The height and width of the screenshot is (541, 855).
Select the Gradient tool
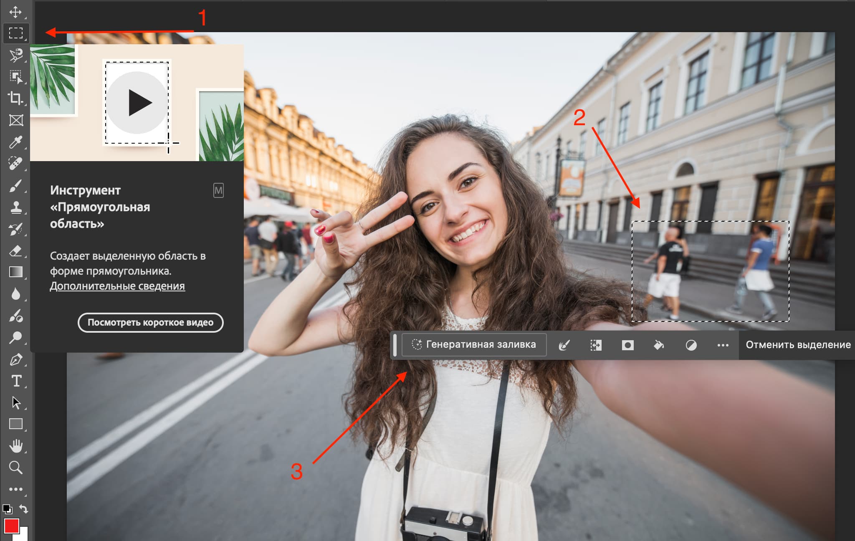[16, 272]
